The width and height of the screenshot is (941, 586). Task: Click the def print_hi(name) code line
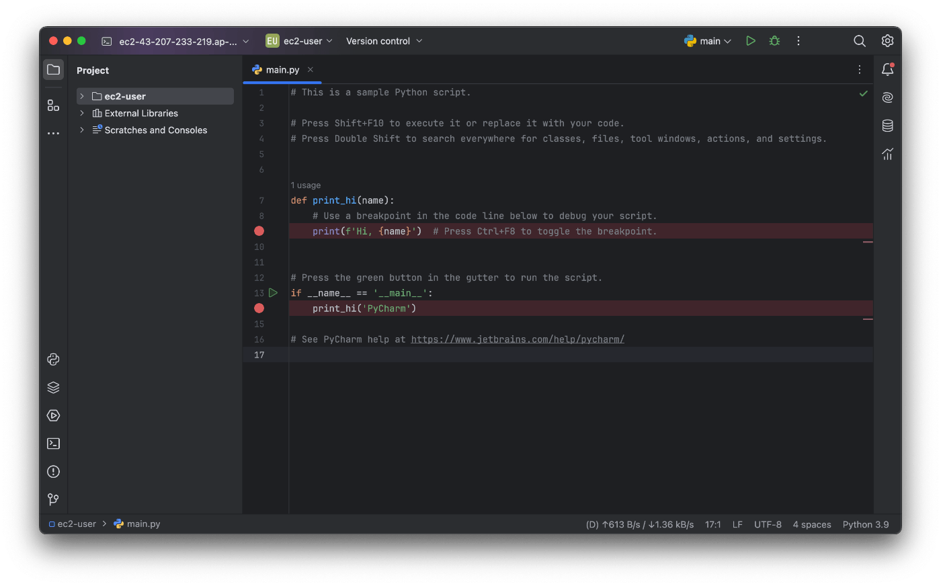coord(343,201)
